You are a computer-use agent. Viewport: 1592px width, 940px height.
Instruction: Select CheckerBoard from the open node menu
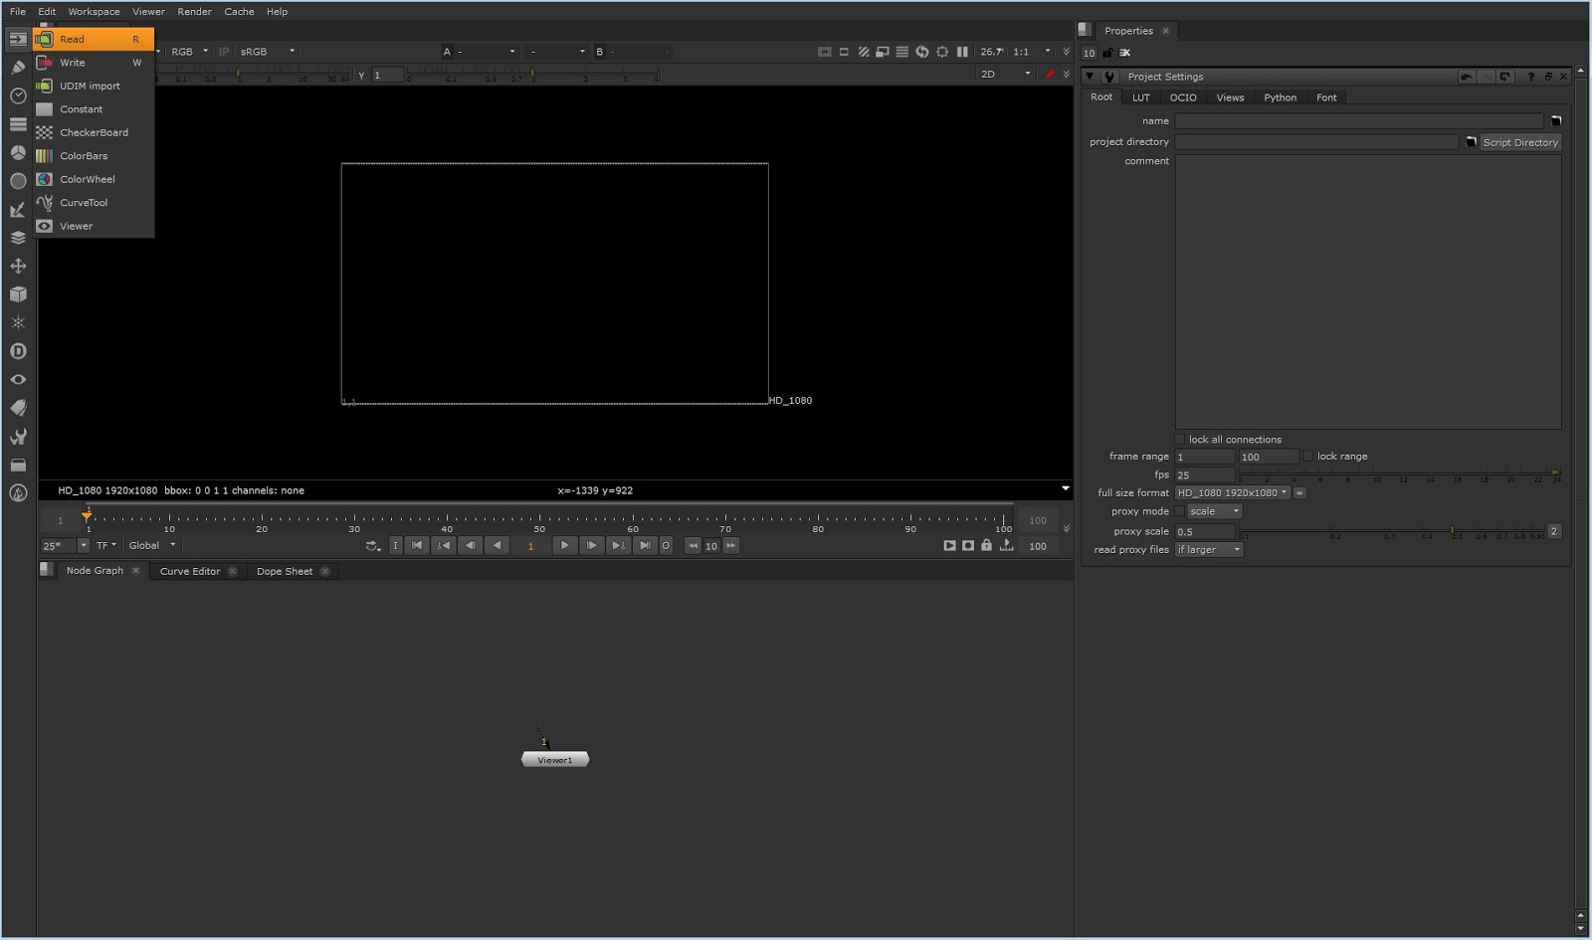[x=95, y=132]
